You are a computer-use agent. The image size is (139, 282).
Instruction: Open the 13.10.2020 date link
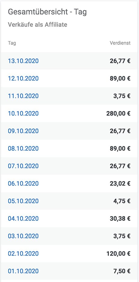pyautogui.click(x=23, y=61)
